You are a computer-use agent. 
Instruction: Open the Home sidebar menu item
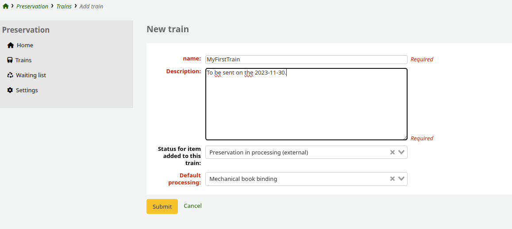tap(25, 45)
